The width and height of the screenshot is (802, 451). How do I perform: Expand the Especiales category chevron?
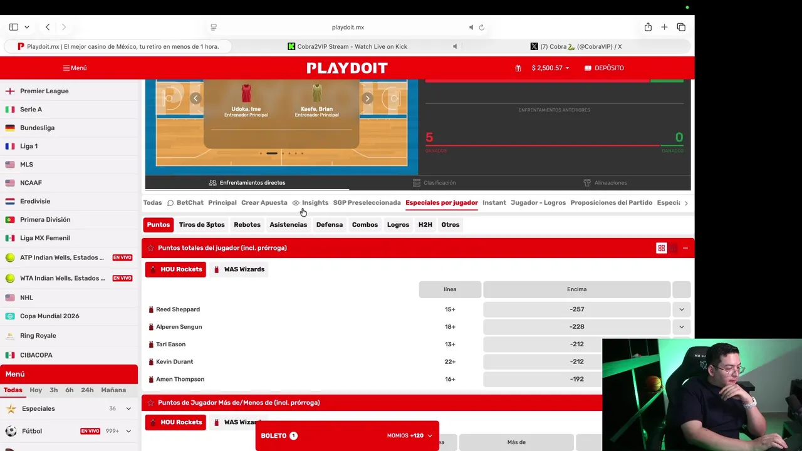tap(128, 408)
